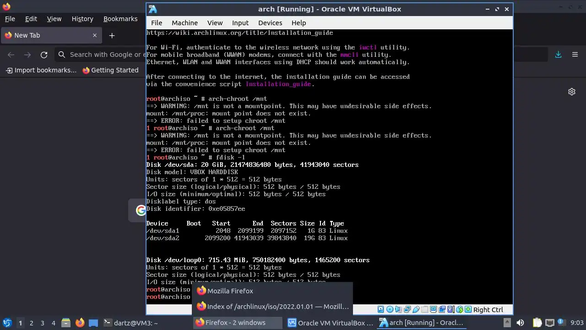Click the audio indicator in VirtualBox status bar
Image resolution: width=586 pixels, height=330 pixels.
398,309
